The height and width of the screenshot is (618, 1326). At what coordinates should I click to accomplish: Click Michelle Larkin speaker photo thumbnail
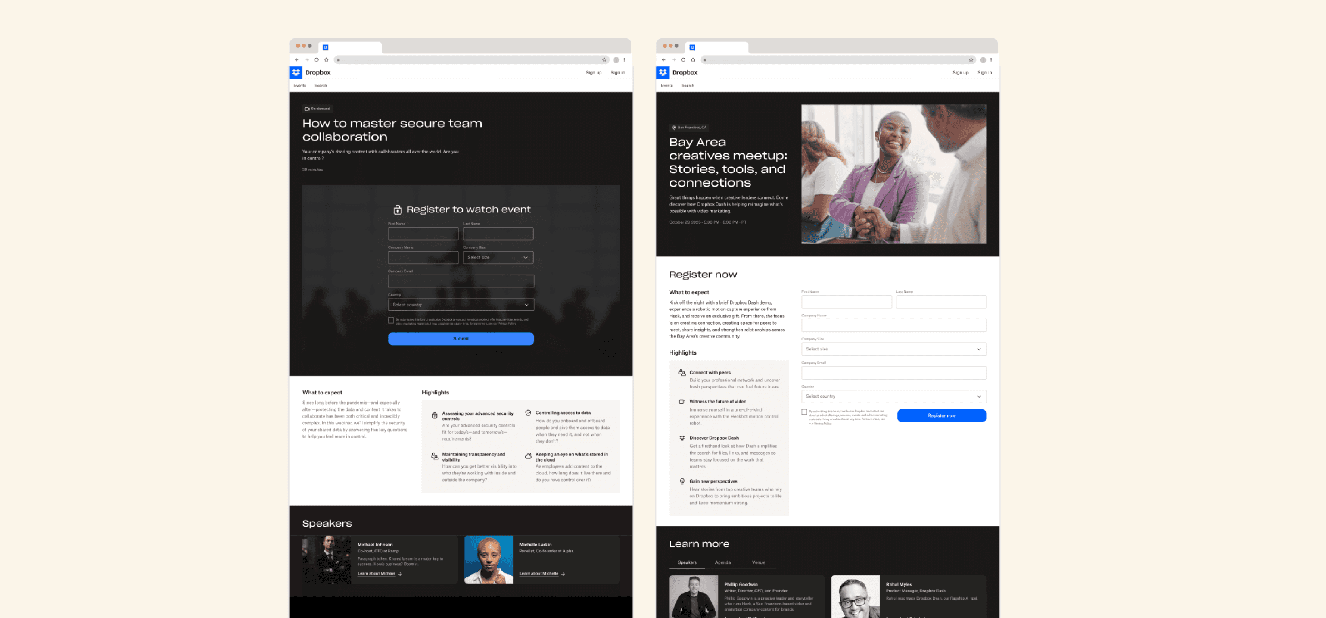point(488,559)
